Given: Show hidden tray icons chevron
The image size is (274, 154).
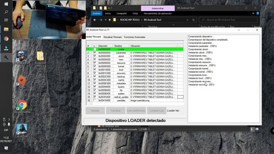Looking at the screenshot, I should tap(9, 120).
